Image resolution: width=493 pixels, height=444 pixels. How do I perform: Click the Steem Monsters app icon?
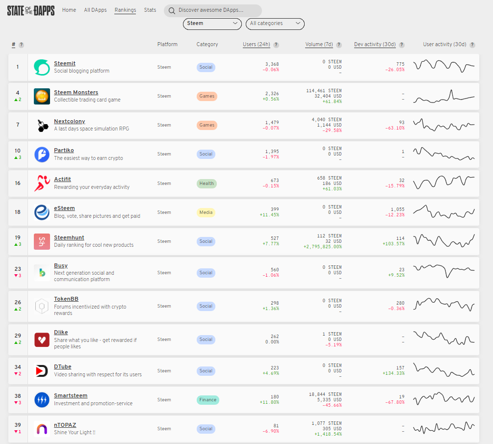pyautogui.click(x=42, y=96)
